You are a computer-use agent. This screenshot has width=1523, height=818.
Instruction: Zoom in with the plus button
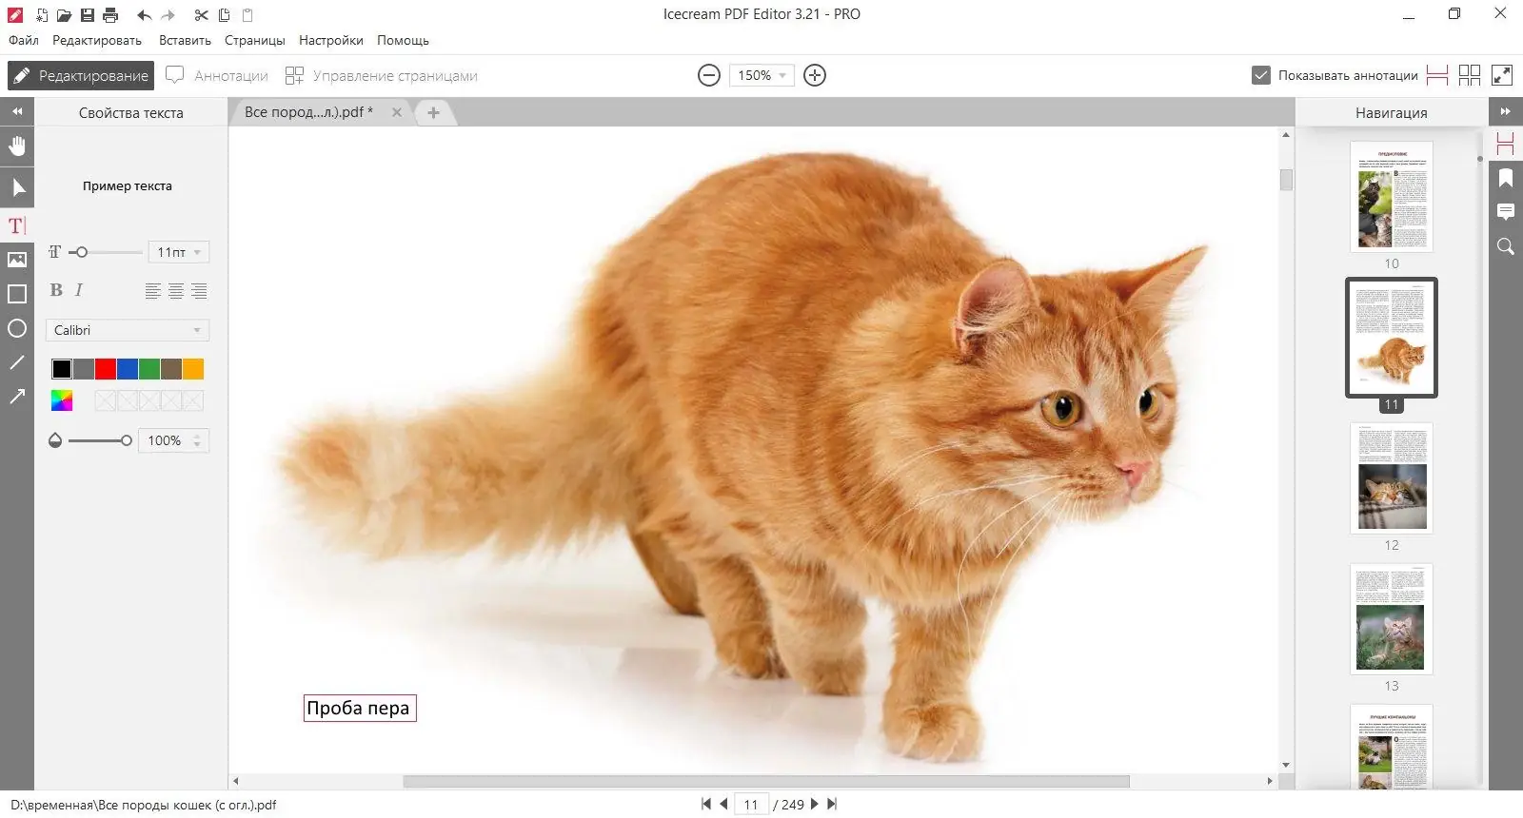(x=815, y=75)
